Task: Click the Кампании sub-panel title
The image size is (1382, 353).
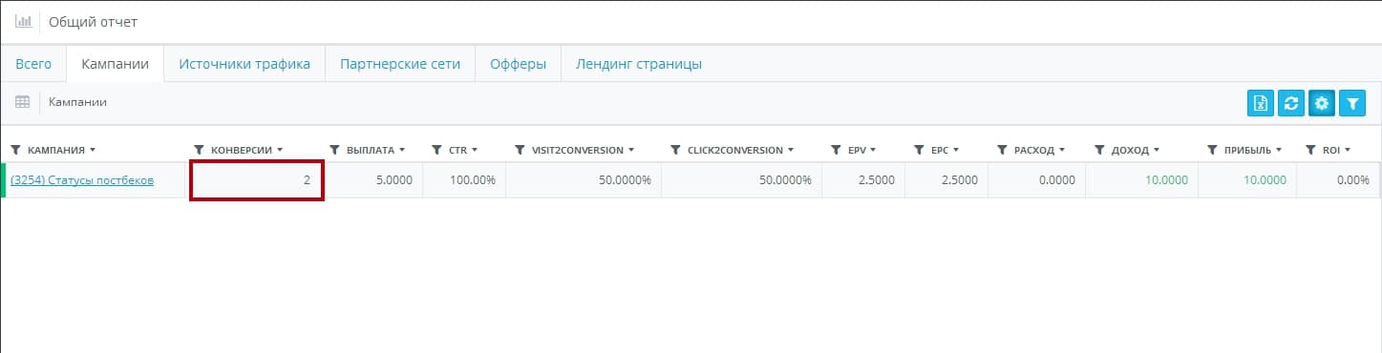Action: 77,101
